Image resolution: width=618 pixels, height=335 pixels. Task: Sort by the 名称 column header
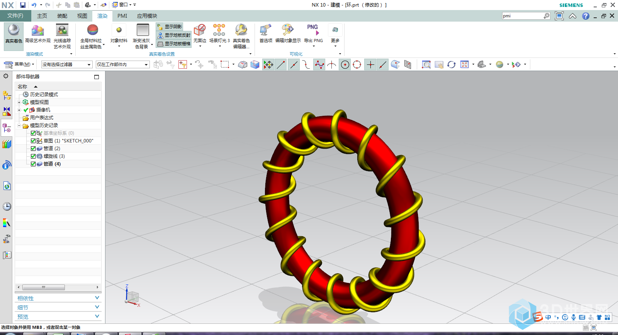58,86
